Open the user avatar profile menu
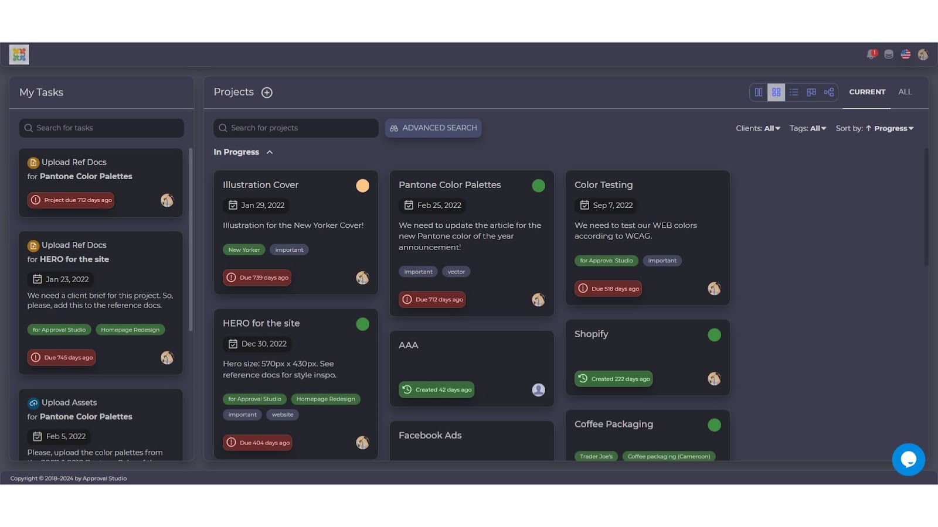The width and height of the screenshot is (938, 527). 923,54
